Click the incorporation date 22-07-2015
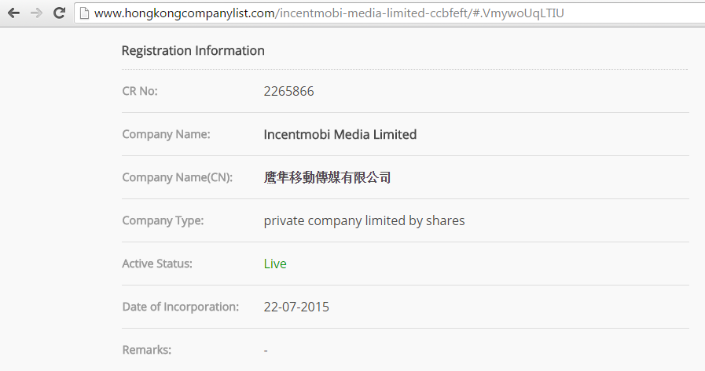 pos(296,307)
